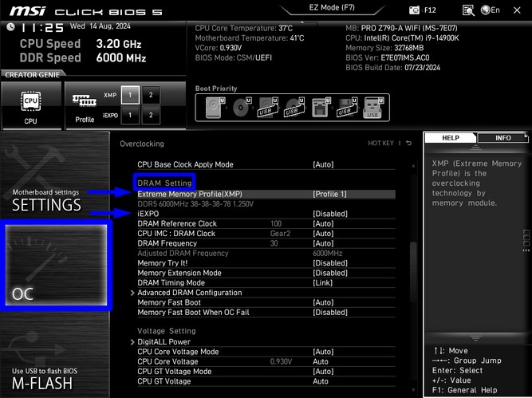Click the clock icon beside the time
The image size is (532, 398).
[x=10, y=27]
